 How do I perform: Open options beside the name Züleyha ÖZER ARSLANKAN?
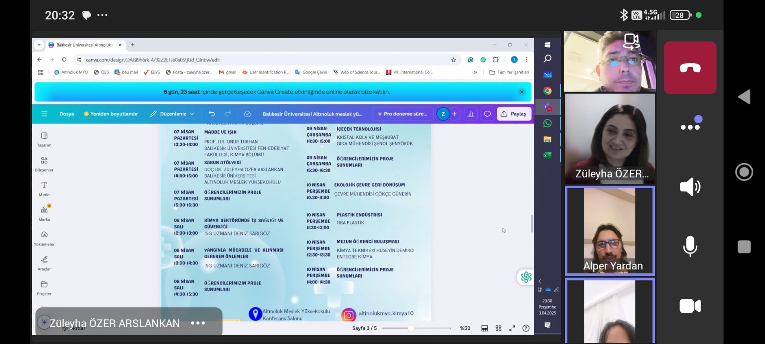198,323
